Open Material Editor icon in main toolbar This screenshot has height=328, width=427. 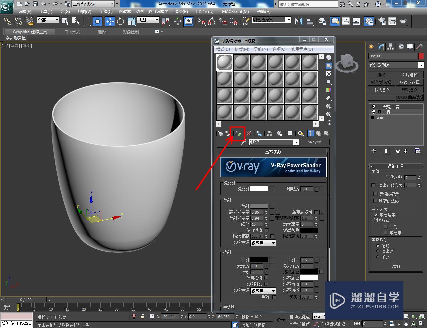(369, 21)
